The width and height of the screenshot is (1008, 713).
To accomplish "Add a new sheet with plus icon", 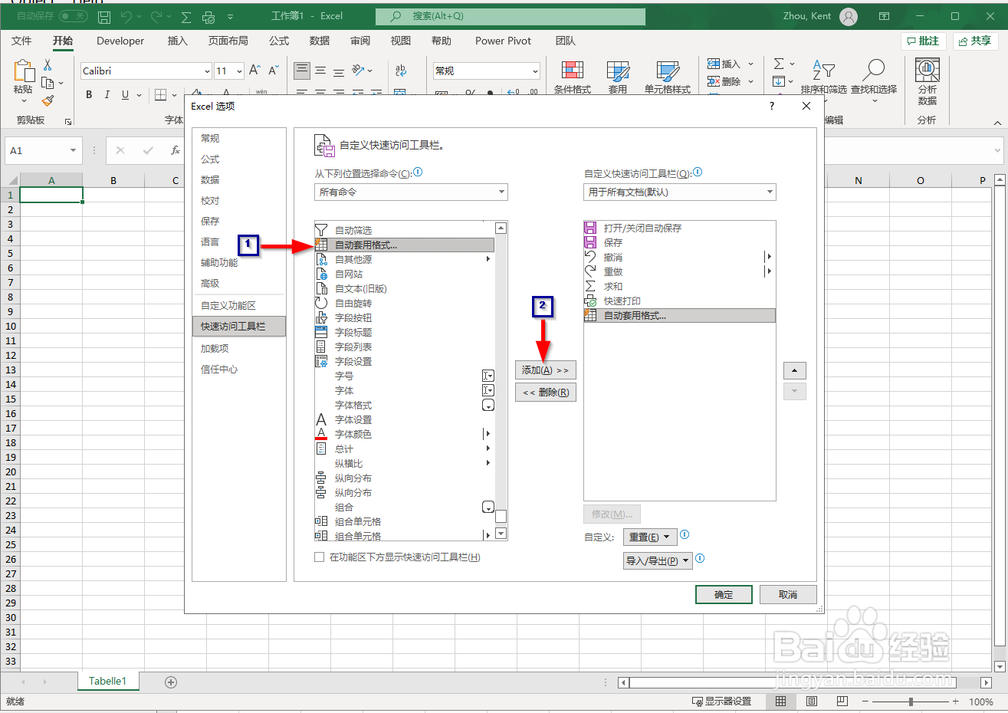I will point(171,682).
